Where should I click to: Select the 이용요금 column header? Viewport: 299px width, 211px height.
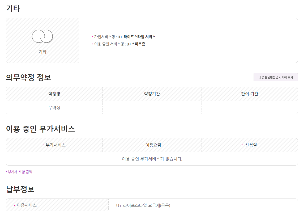[153, 145]
